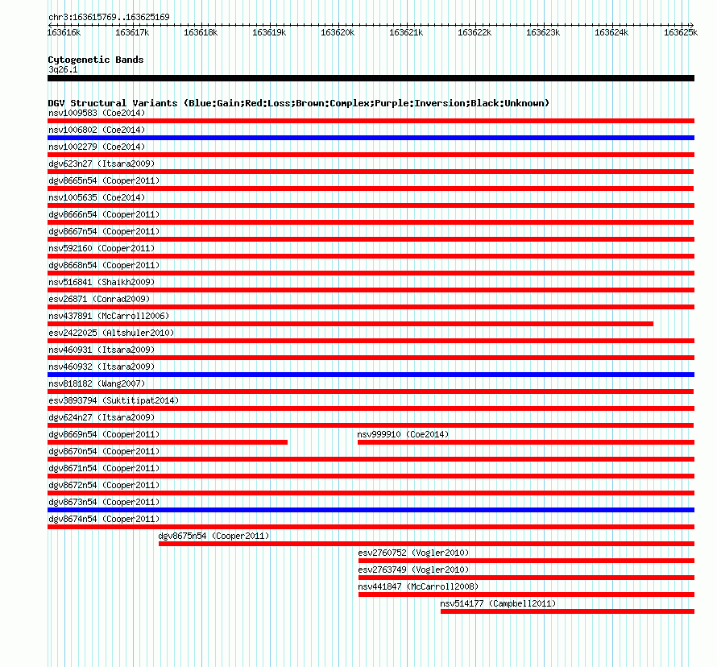This screenshot has width=717, height=667.
Task: Open the dgv623n27 (Itsara2009) label
Action: (x=102, y=164)
